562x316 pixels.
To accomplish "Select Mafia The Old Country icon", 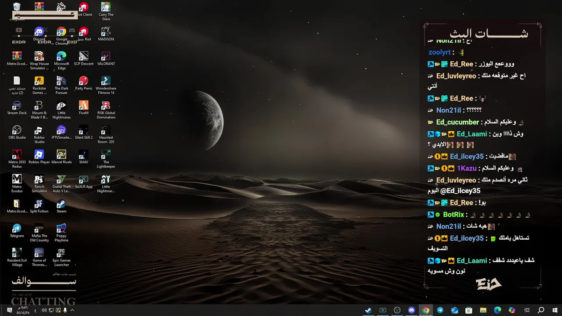I will 39,233.
